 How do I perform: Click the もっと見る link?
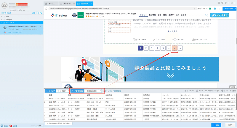[x=172, y=31]
